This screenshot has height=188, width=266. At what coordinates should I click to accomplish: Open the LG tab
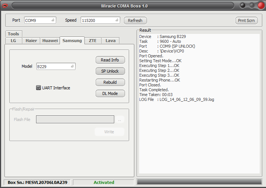pos(13,41)
